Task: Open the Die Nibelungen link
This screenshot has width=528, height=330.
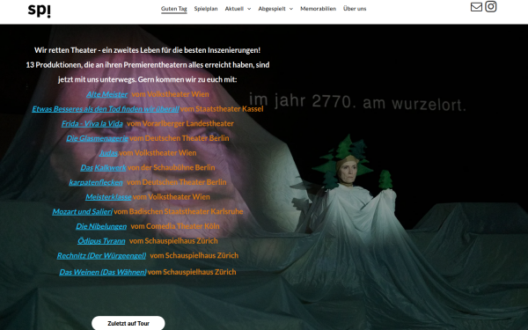Action: click(x=101, y=226)
